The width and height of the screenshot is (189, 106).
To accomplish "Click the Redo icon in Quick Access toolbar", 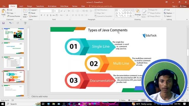I will pyautogui.click(x=18, y=23).
